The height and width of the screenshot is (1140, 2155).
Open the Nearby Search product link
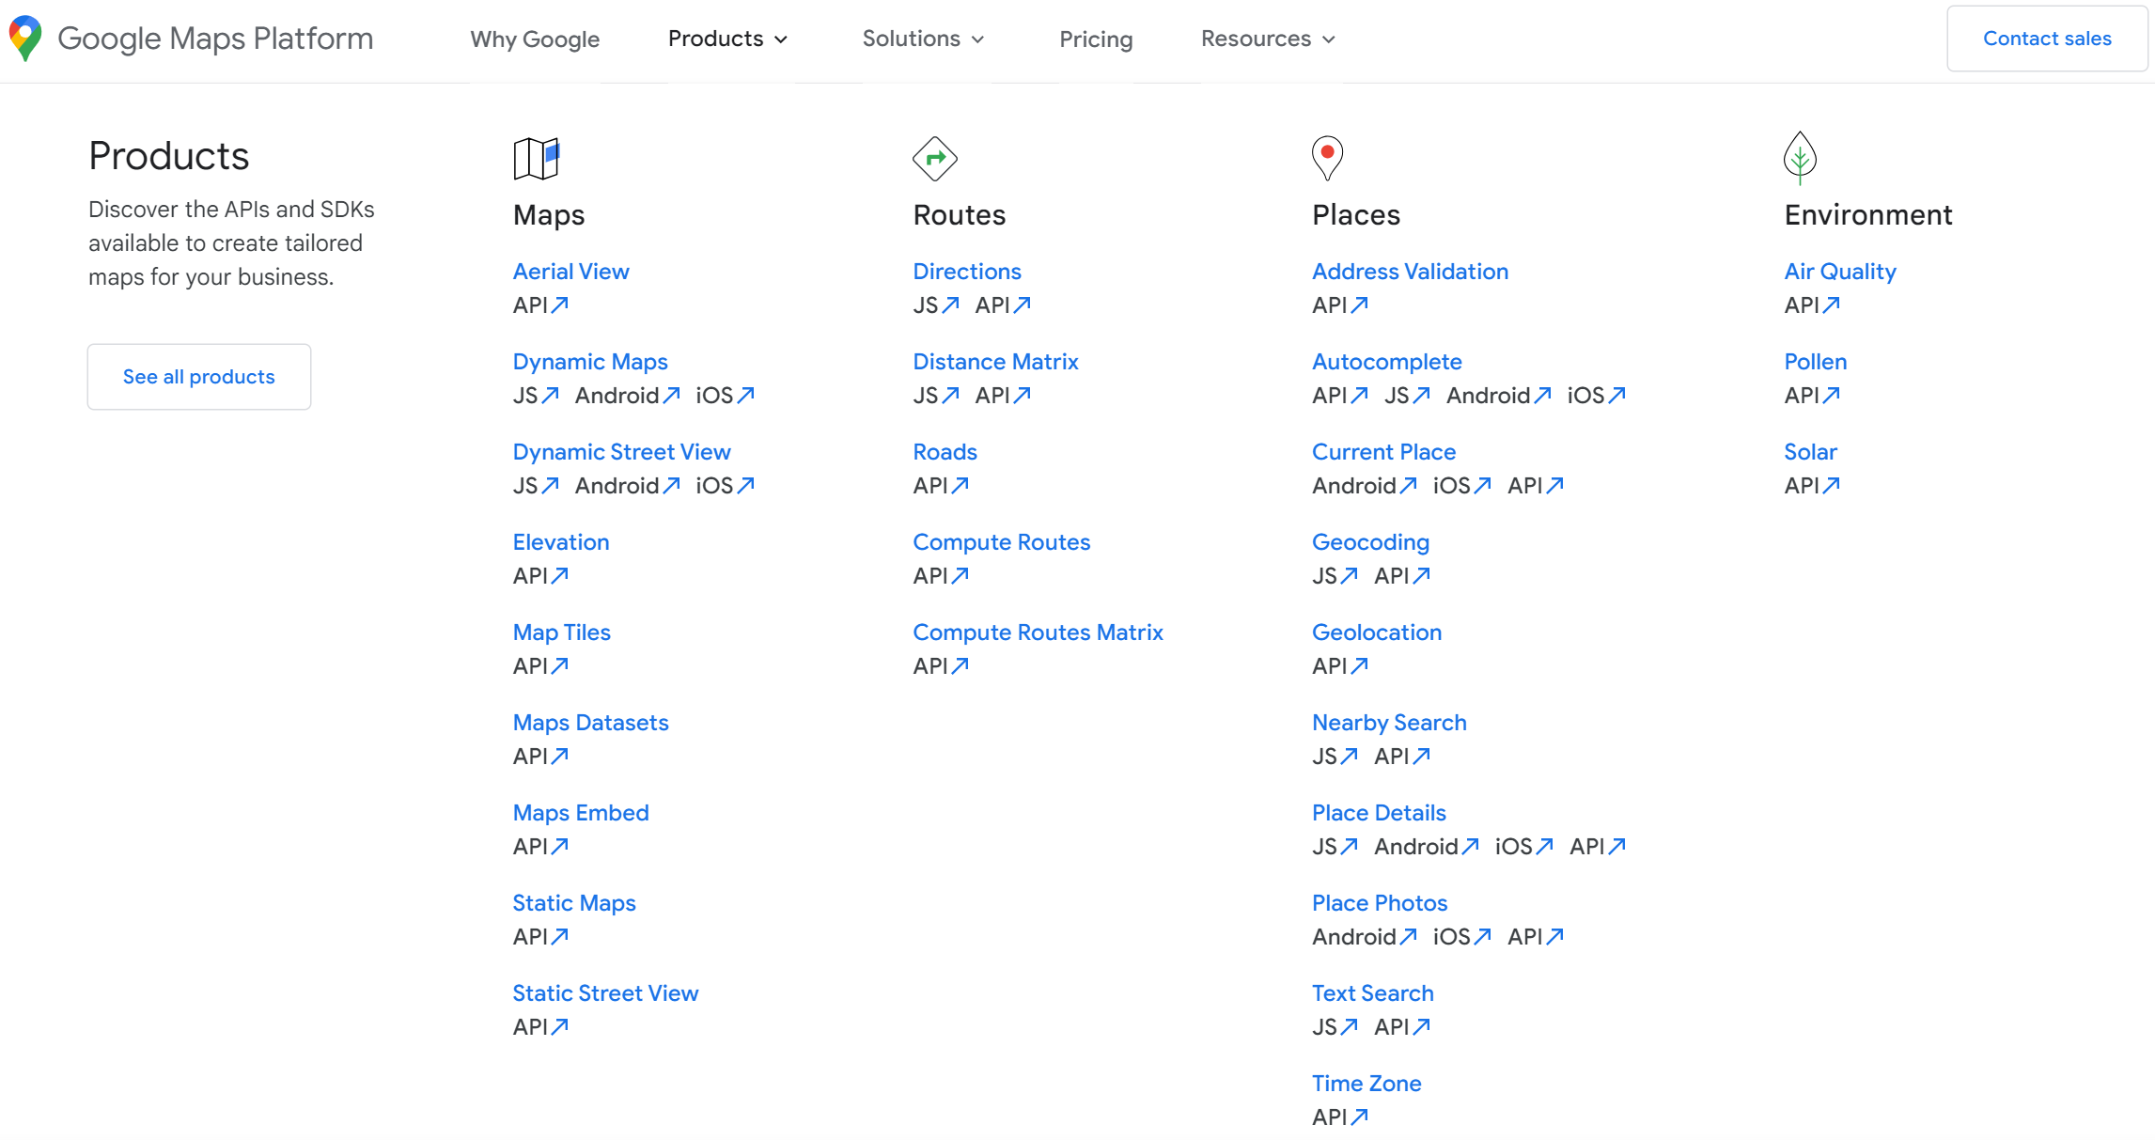tap(1389, 723)
